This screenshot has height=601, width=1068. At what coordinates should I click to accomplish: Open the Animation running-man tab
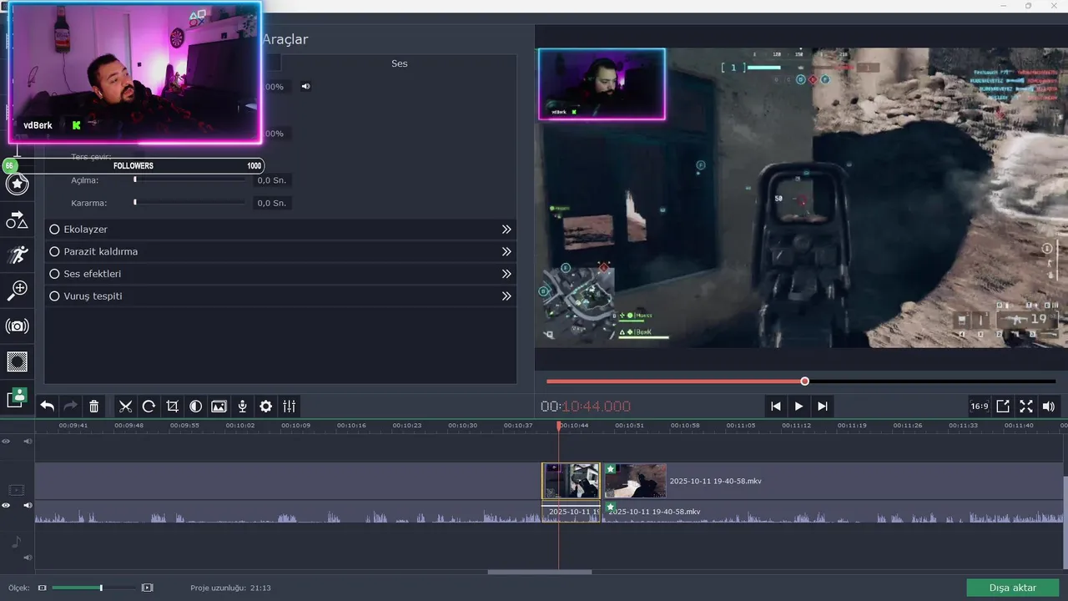[x=17, y=255]
